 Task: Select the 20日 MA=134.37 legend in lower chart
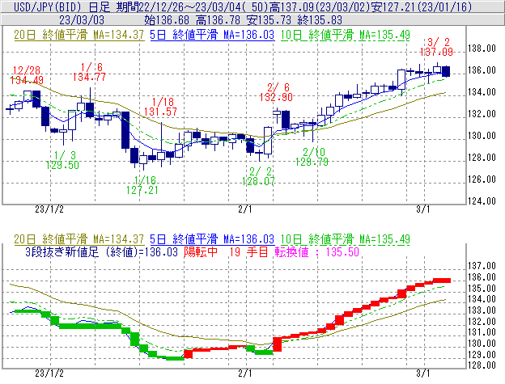pos(79,239)
